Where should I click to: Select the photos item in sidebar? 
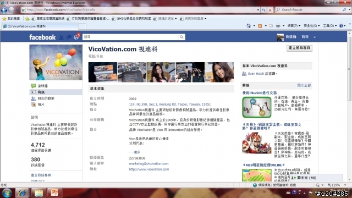[x=56, y=105]
